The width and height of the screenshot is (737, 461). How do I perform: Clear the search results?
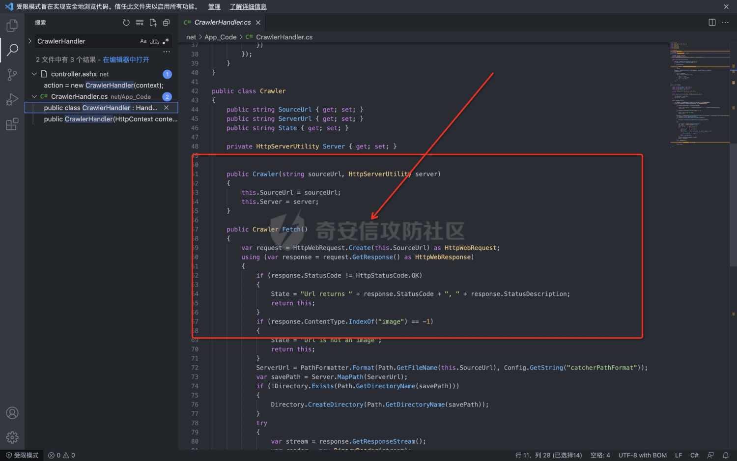140,23
